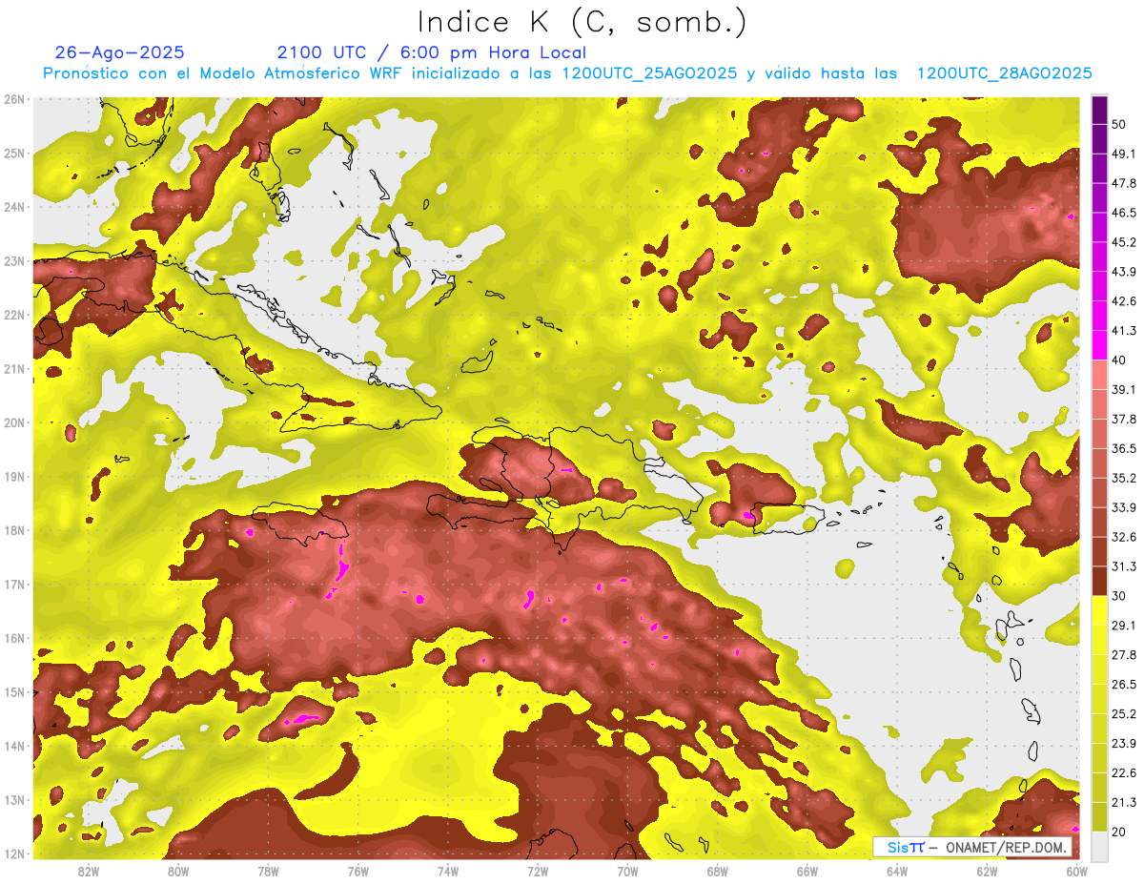This screenshot has width=1144, height=884.
Task: Click the colorbar label '49.1'
Action: (1123, 154)
